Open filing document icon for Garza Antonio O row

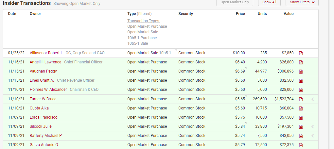click(x=301, y=145)
